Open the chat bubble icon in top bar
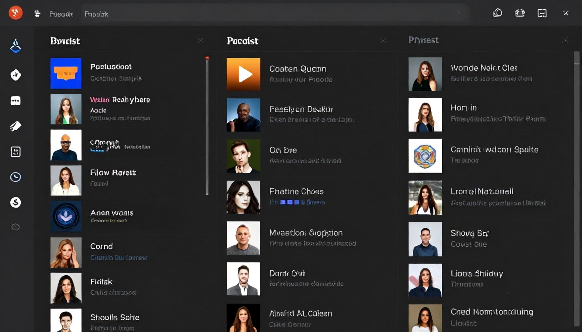The image size is (582, 332). [x=497, y=13]
